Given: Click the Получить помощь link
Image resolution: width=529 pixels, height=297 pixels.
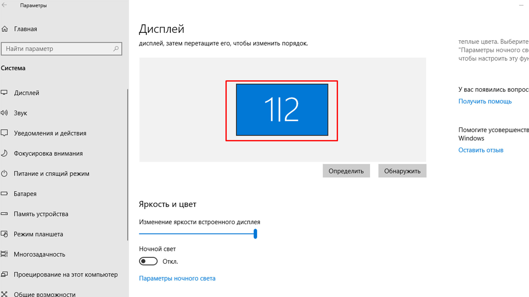Looking at the screenshot, I should (x=485, y=101).
